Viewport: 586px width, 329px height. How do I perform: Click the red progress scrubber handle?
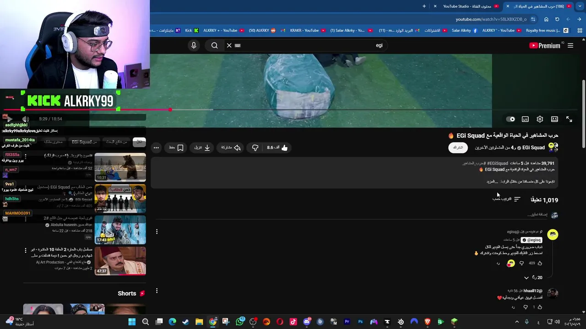click(x=170, y=110)
